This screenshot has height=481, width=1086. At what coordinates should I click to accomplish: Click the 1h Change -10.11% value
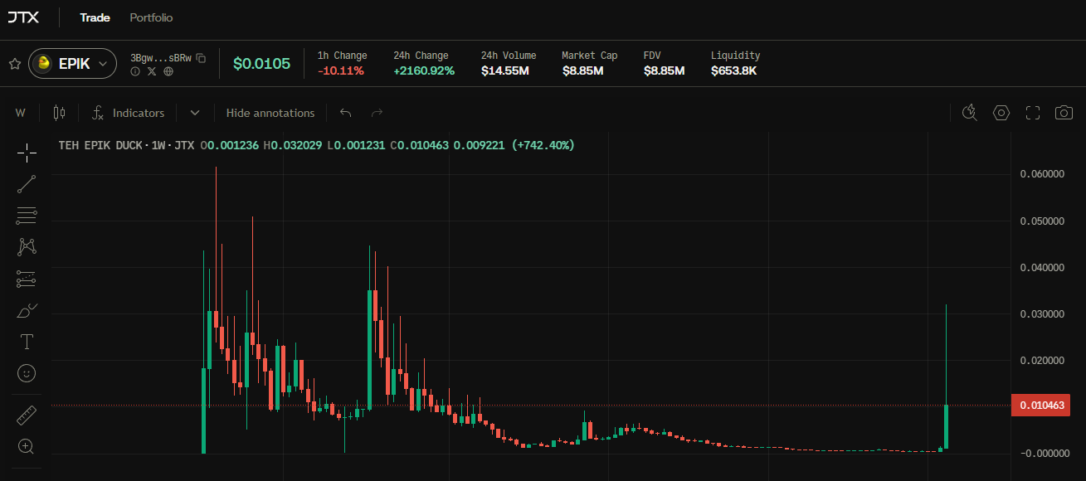[x=341, y=70]
